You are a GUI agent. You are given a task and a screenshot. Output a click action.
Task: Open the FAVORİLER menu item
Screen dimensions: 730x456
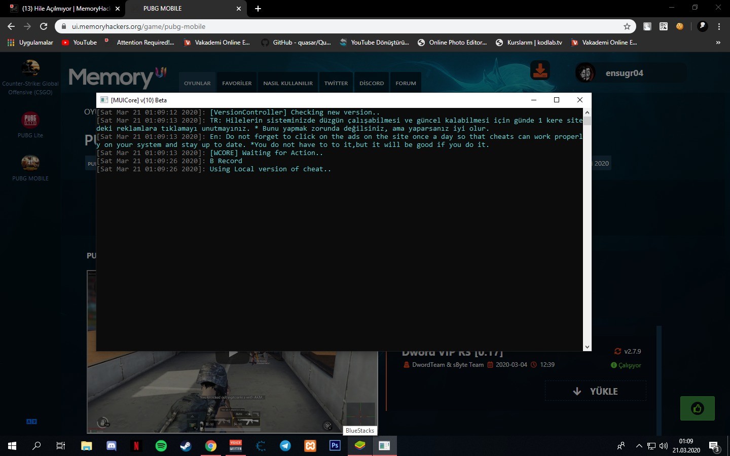(237, 83)
